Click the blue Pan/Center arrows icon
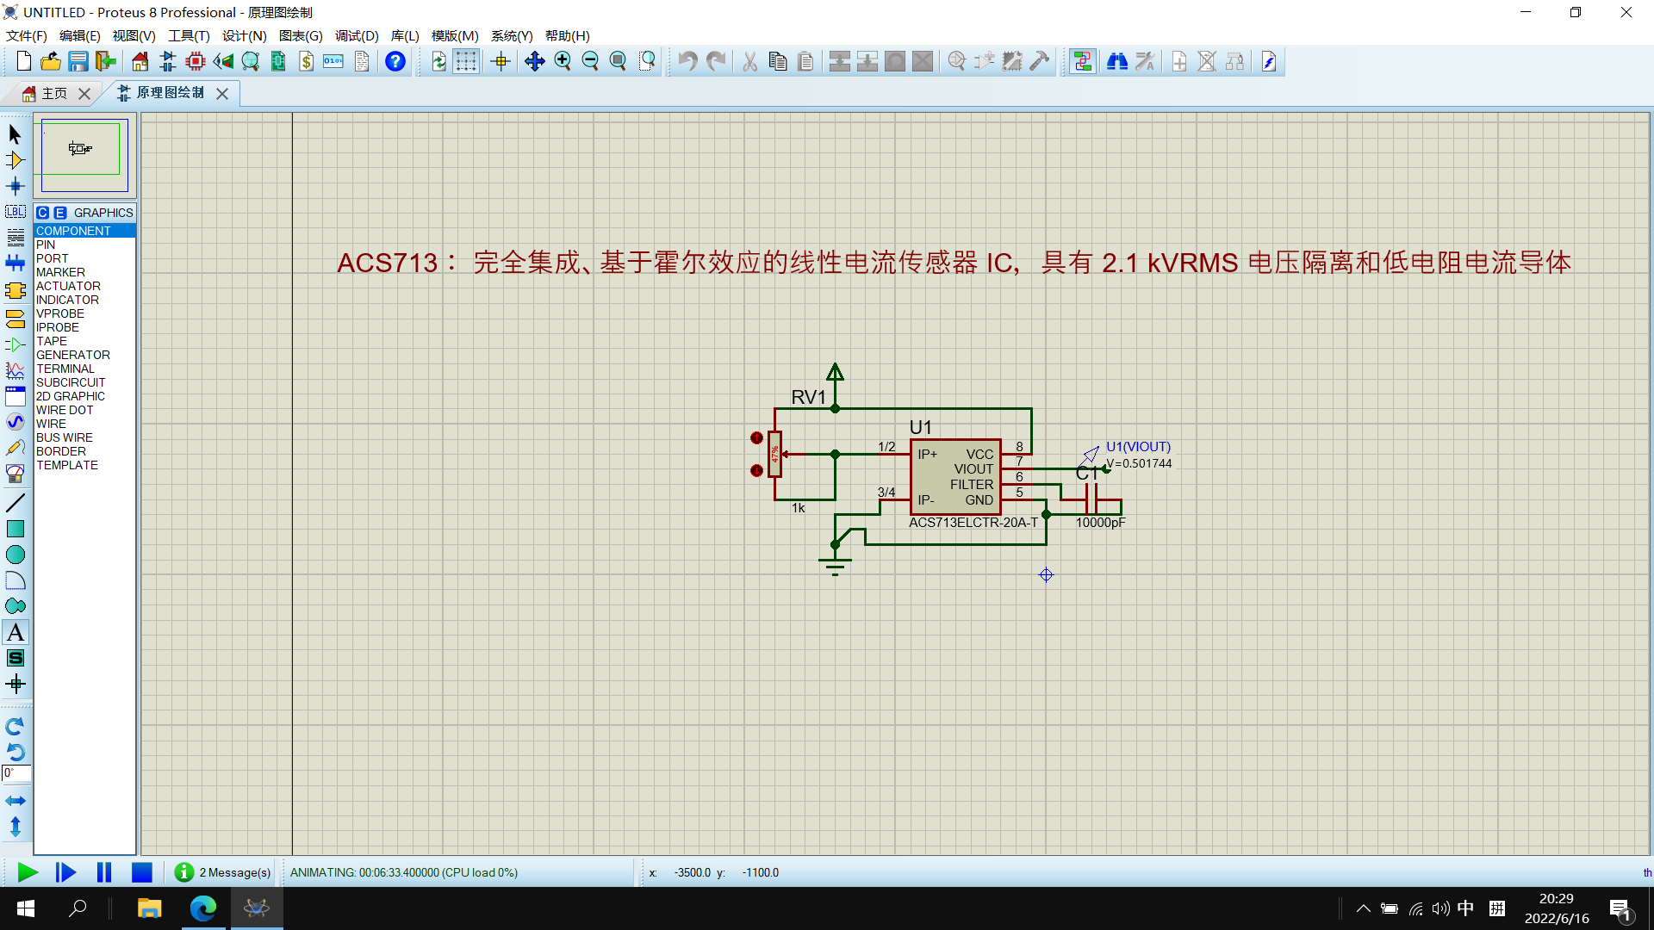This screenshot has width=1654, height=930. (x=535, y=61)
